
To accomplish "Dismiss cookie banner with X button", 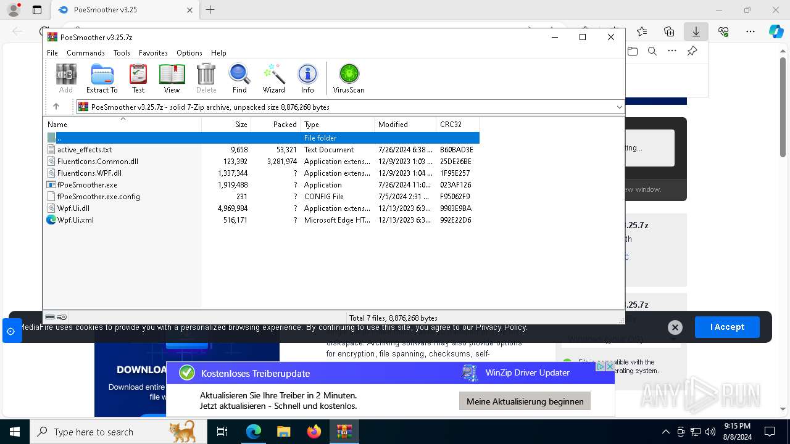I will (x=675, y=327).
